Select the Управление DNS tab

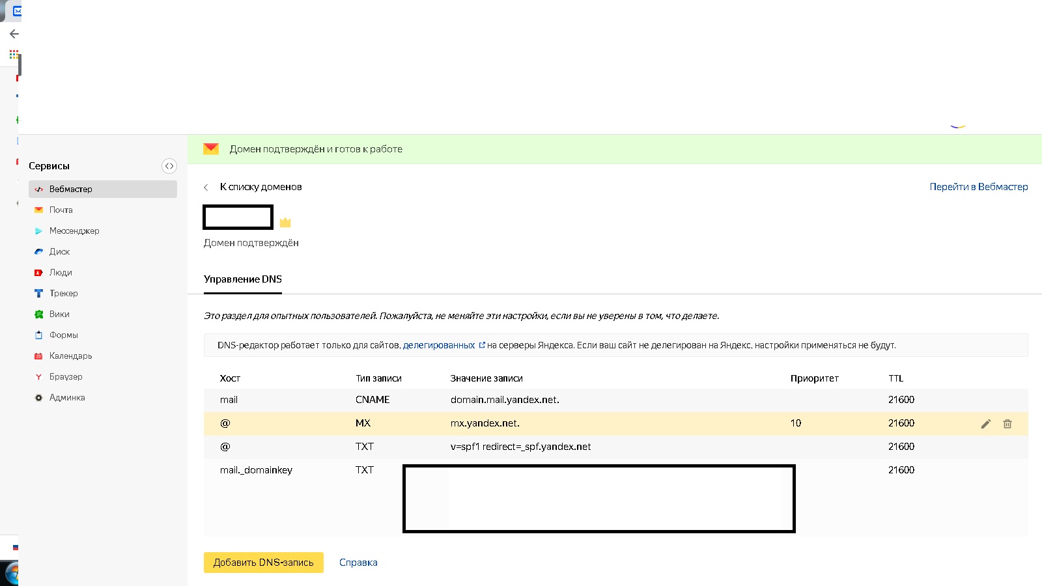[243, 279]
